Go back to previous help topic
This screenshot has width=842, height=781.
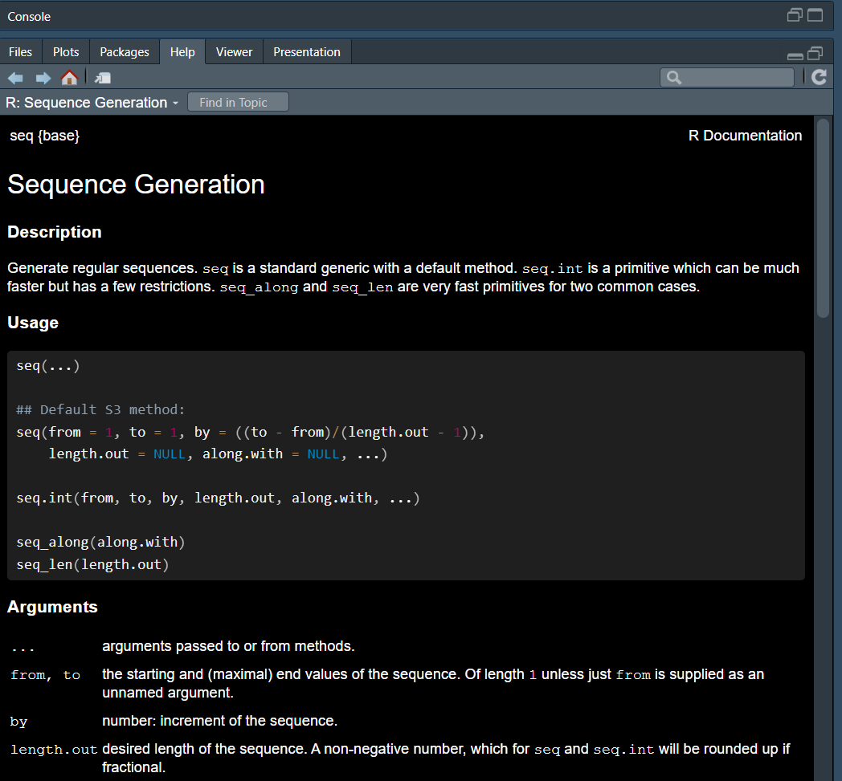pyautogui.click(x=15, y=78)
